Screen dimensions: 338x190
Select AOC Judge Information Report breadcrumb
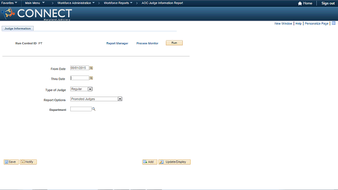click(162, 3)
